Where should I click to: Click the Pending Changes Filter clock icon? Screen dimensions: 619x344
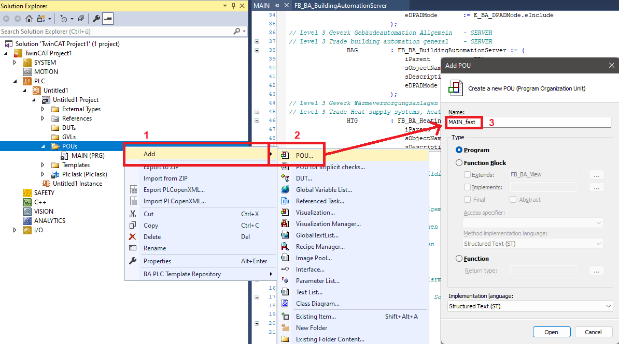(x=63, y=19)
